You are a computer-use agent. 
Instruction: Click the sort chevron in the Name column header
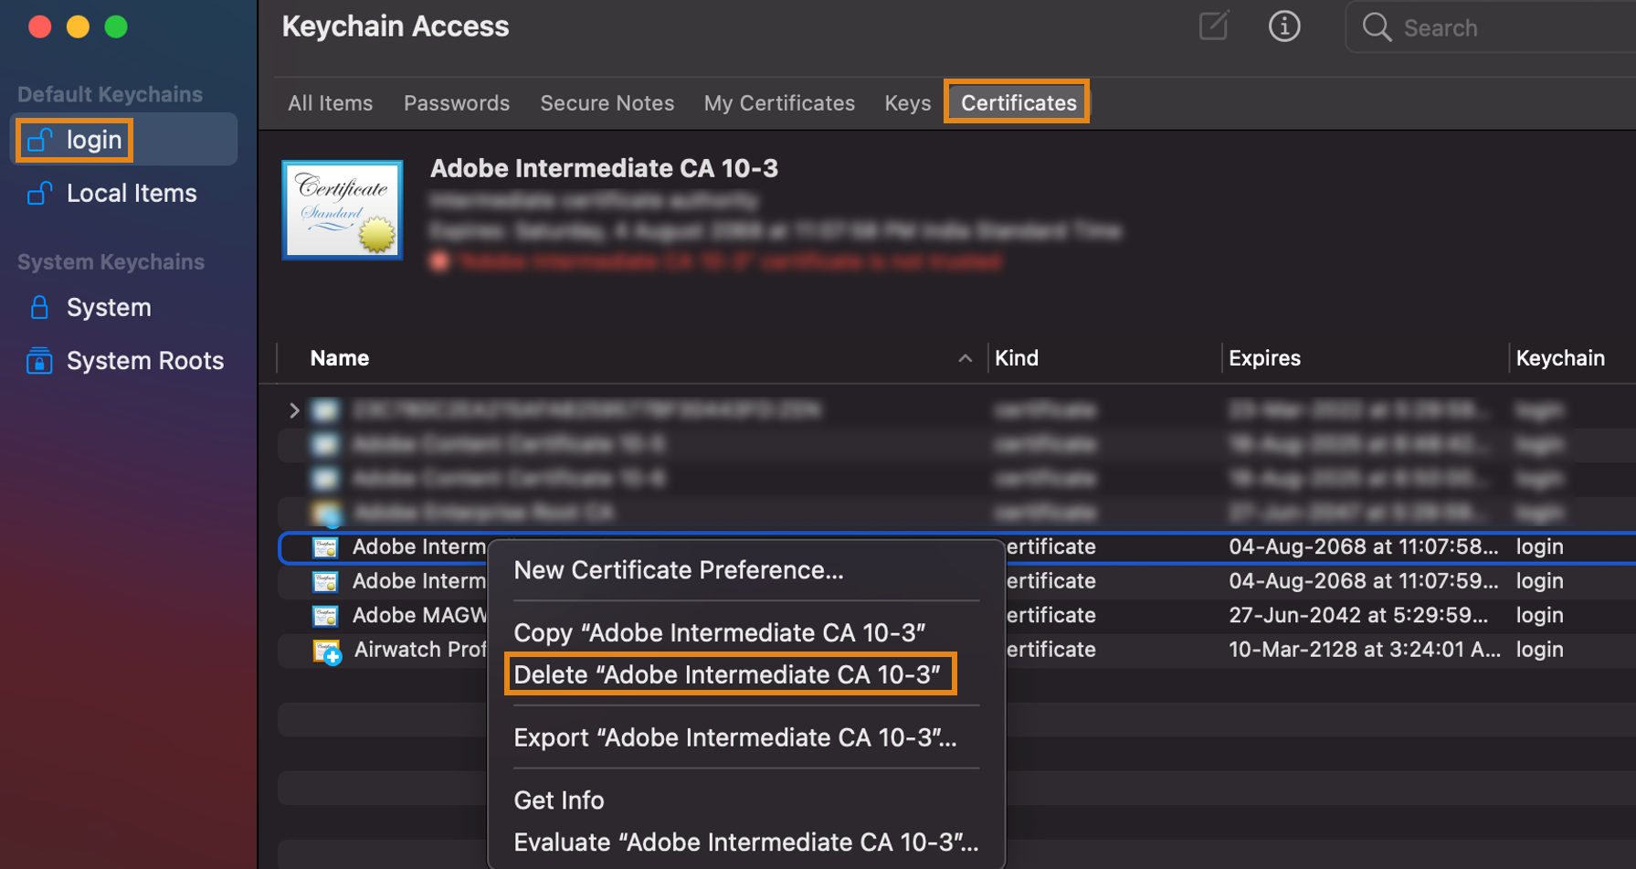966,358
